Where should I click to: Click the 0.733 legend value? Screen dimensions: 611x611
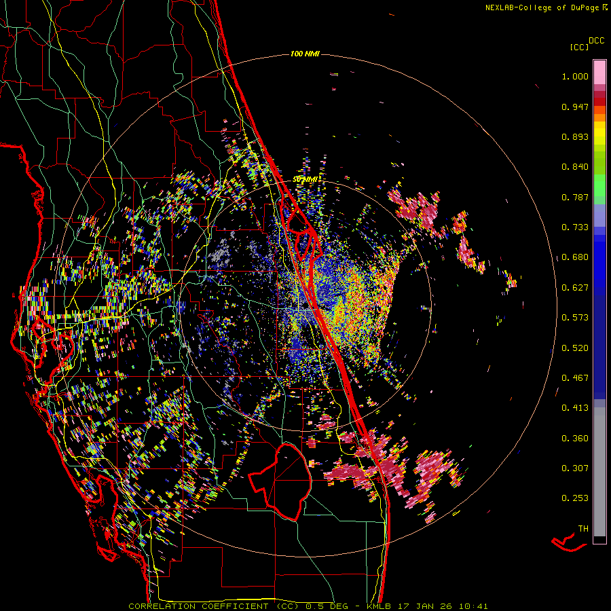tap(575, 227)
